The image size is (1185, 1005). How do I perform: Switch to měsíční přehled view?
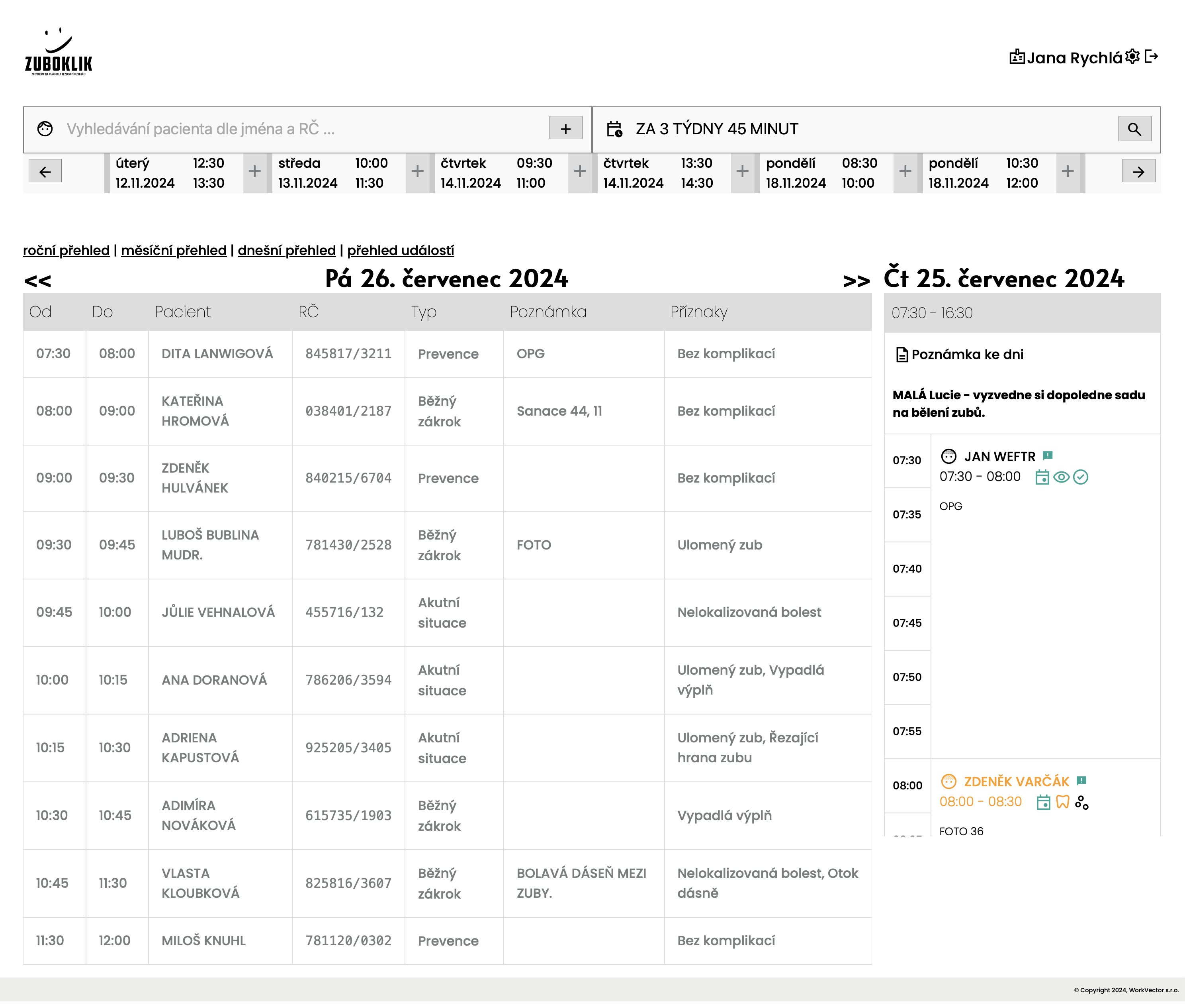click(x=174, y=251)
